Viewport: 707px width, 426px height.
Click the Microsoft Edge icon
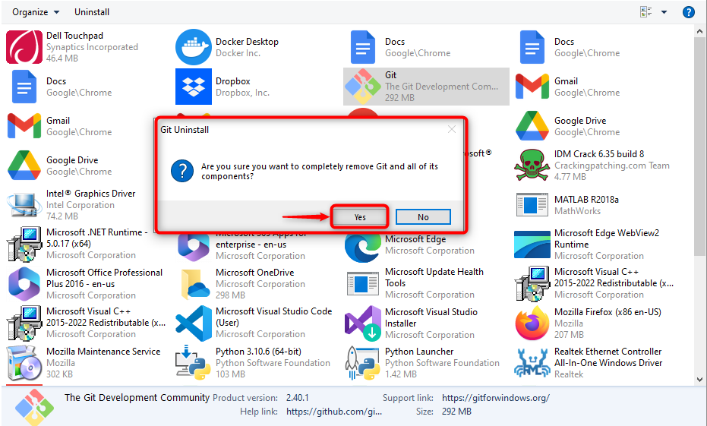363,245
